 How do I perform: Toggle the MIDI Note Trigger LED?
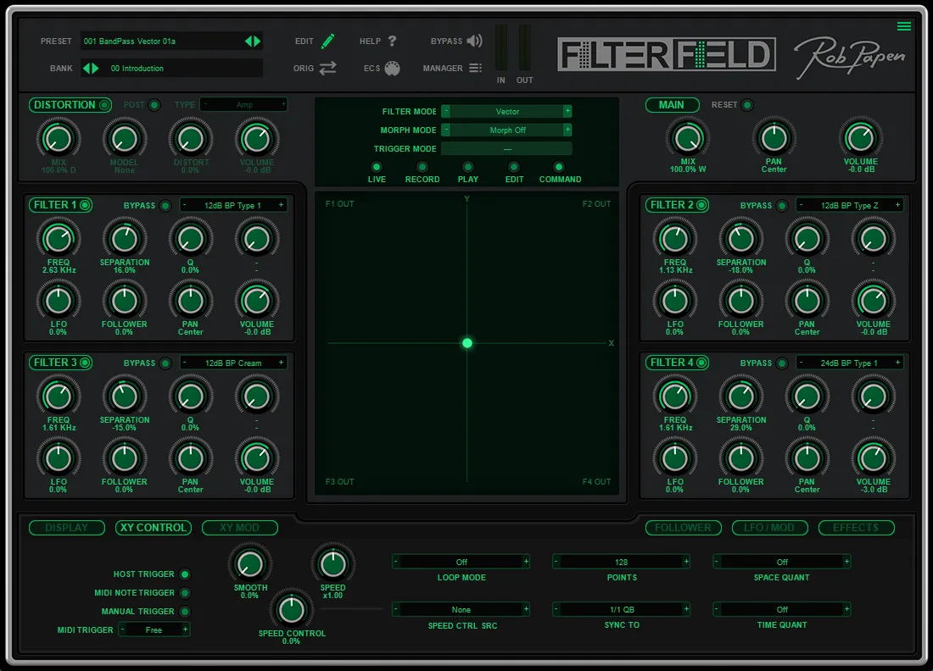click(x=185, y=592)
